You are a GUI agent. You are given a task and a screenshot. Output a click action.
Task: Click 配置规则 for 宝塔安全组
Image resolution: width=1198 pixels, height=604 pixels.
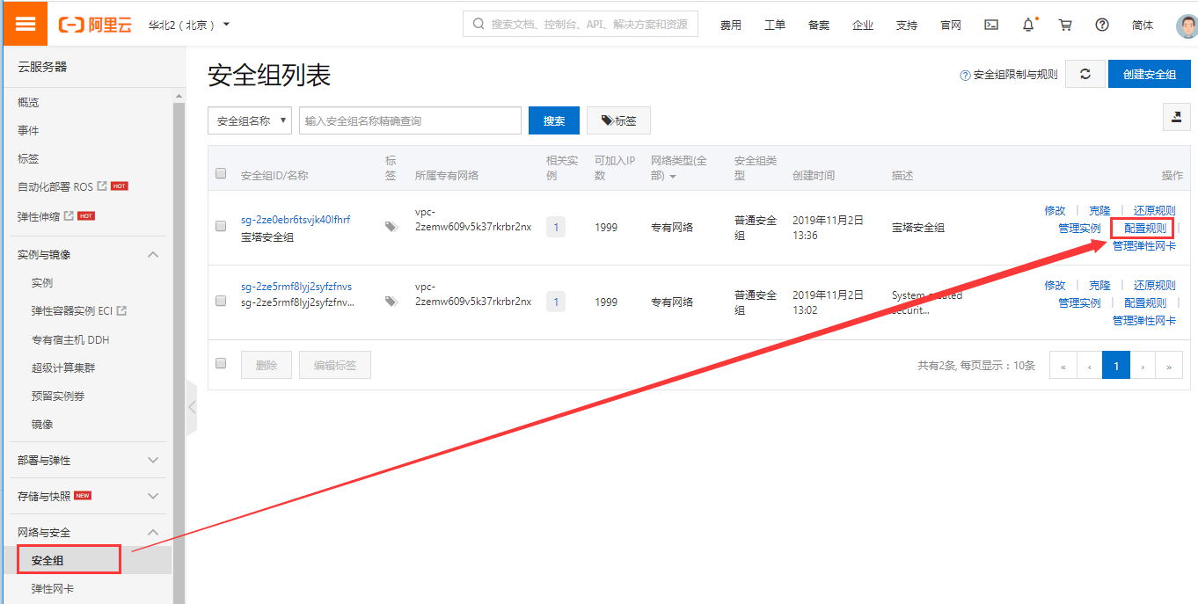(1144, 229)
